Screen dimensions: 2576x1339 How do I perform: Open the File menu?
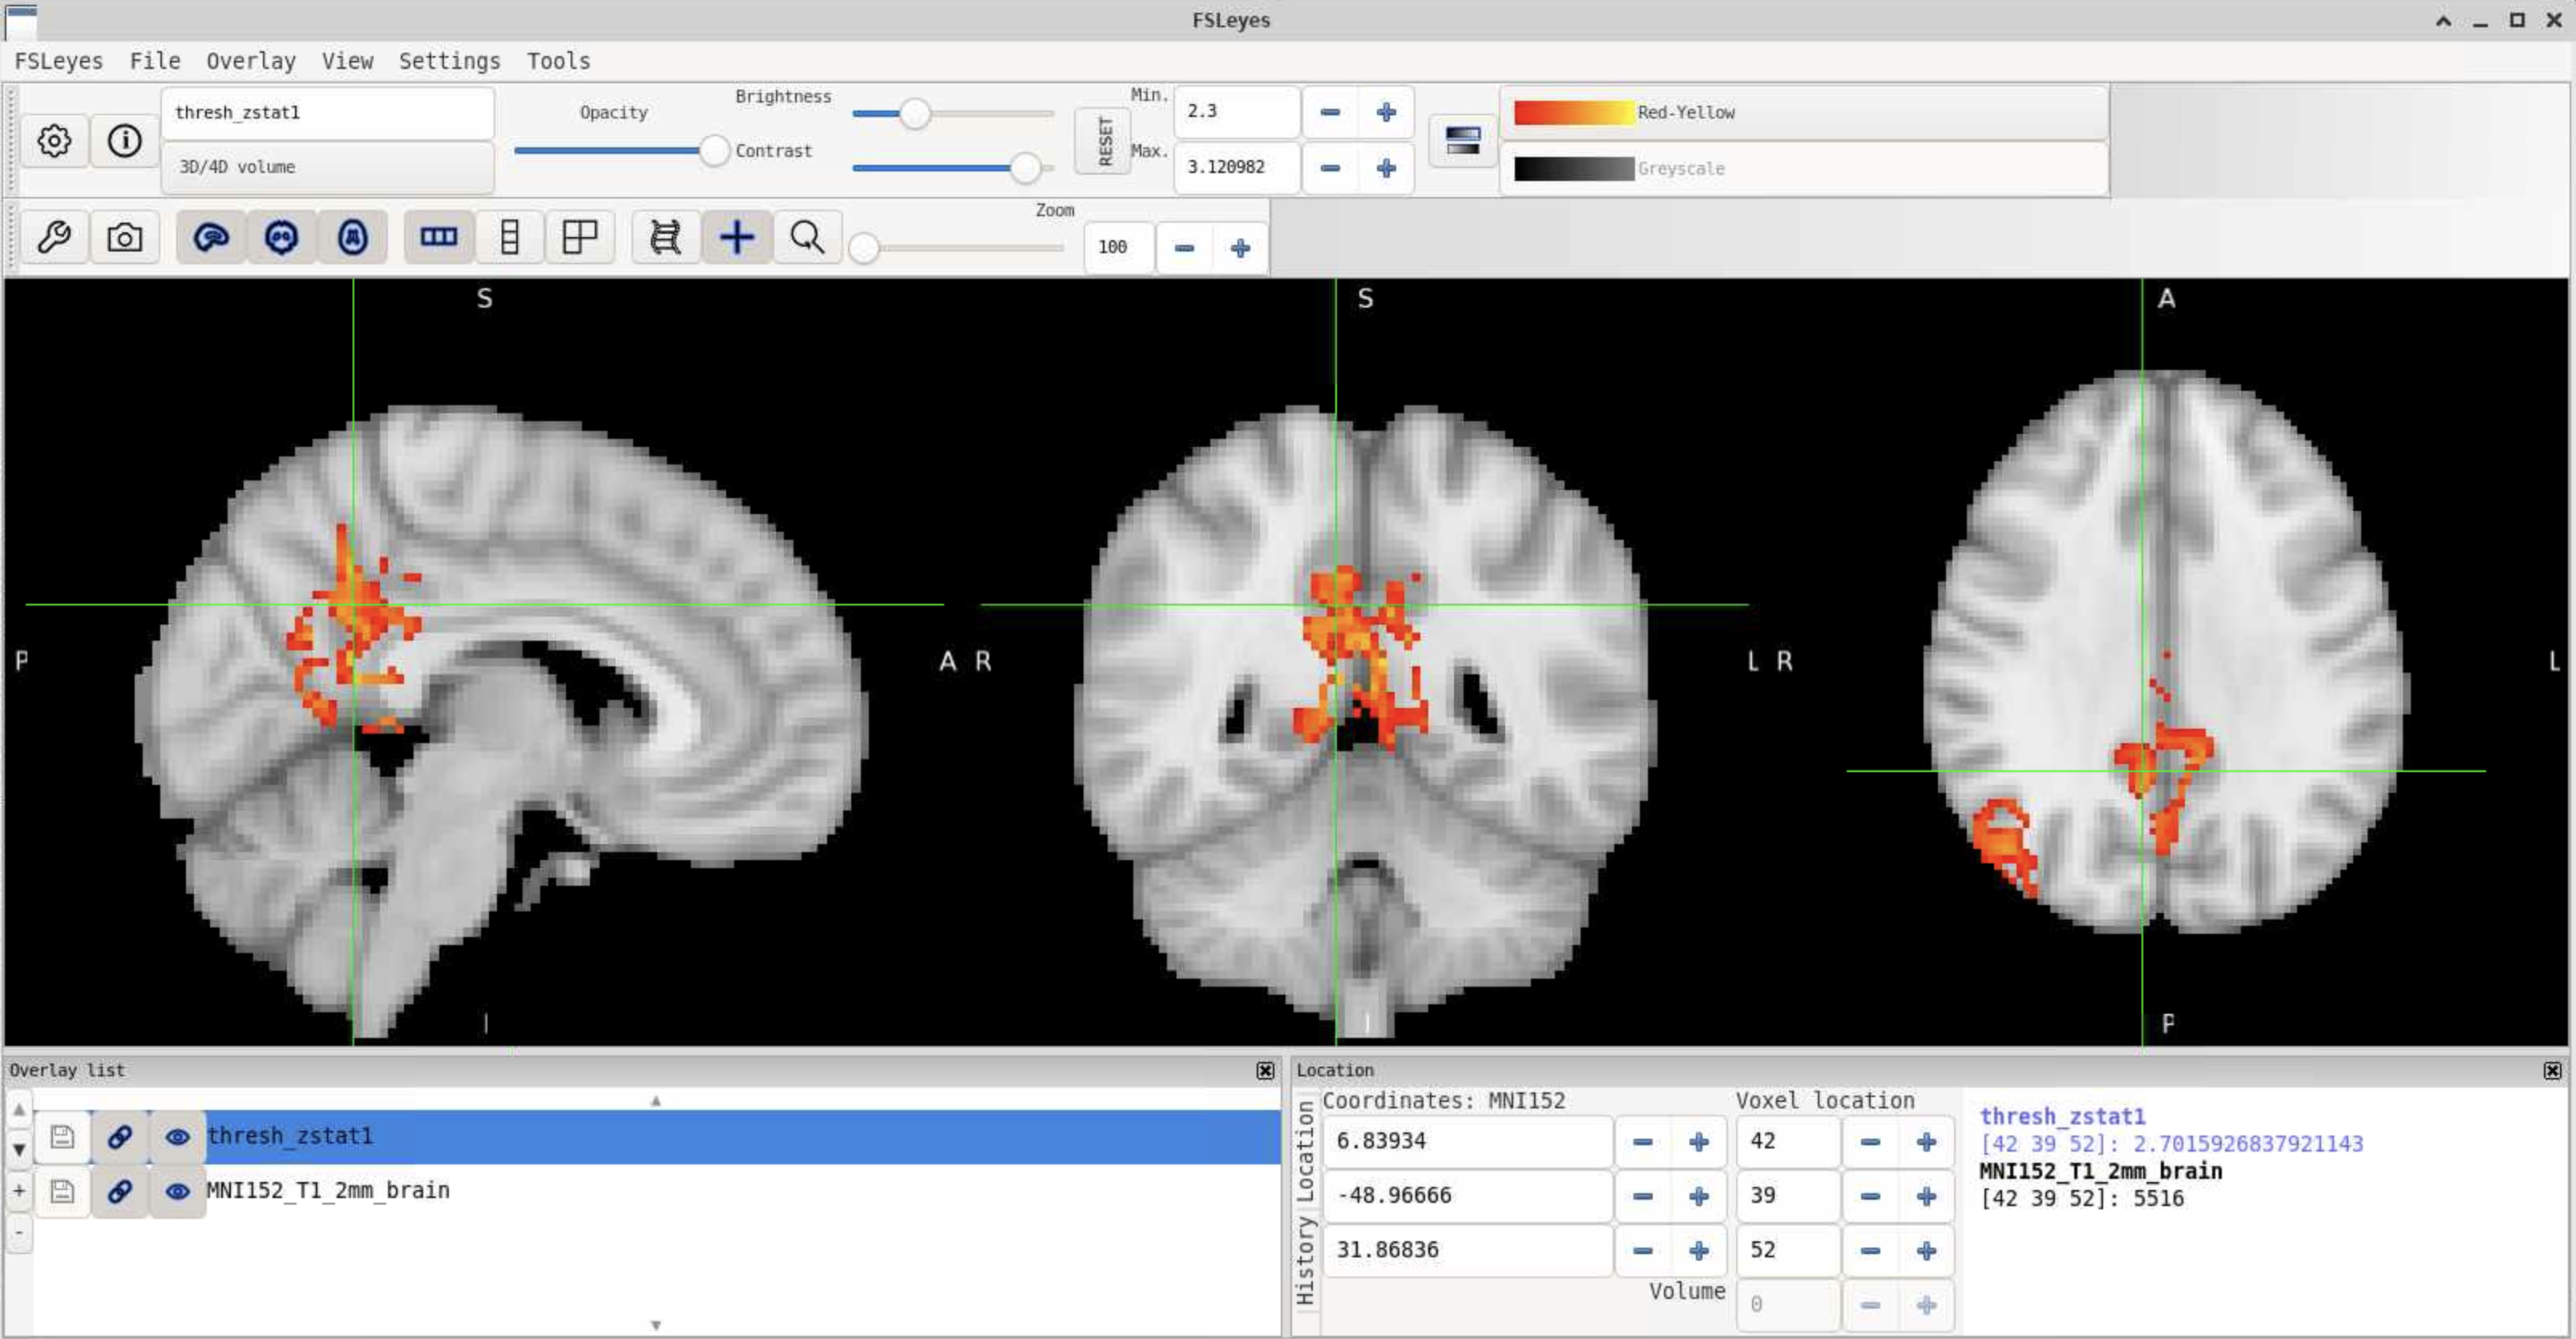[x=155, y=61]
